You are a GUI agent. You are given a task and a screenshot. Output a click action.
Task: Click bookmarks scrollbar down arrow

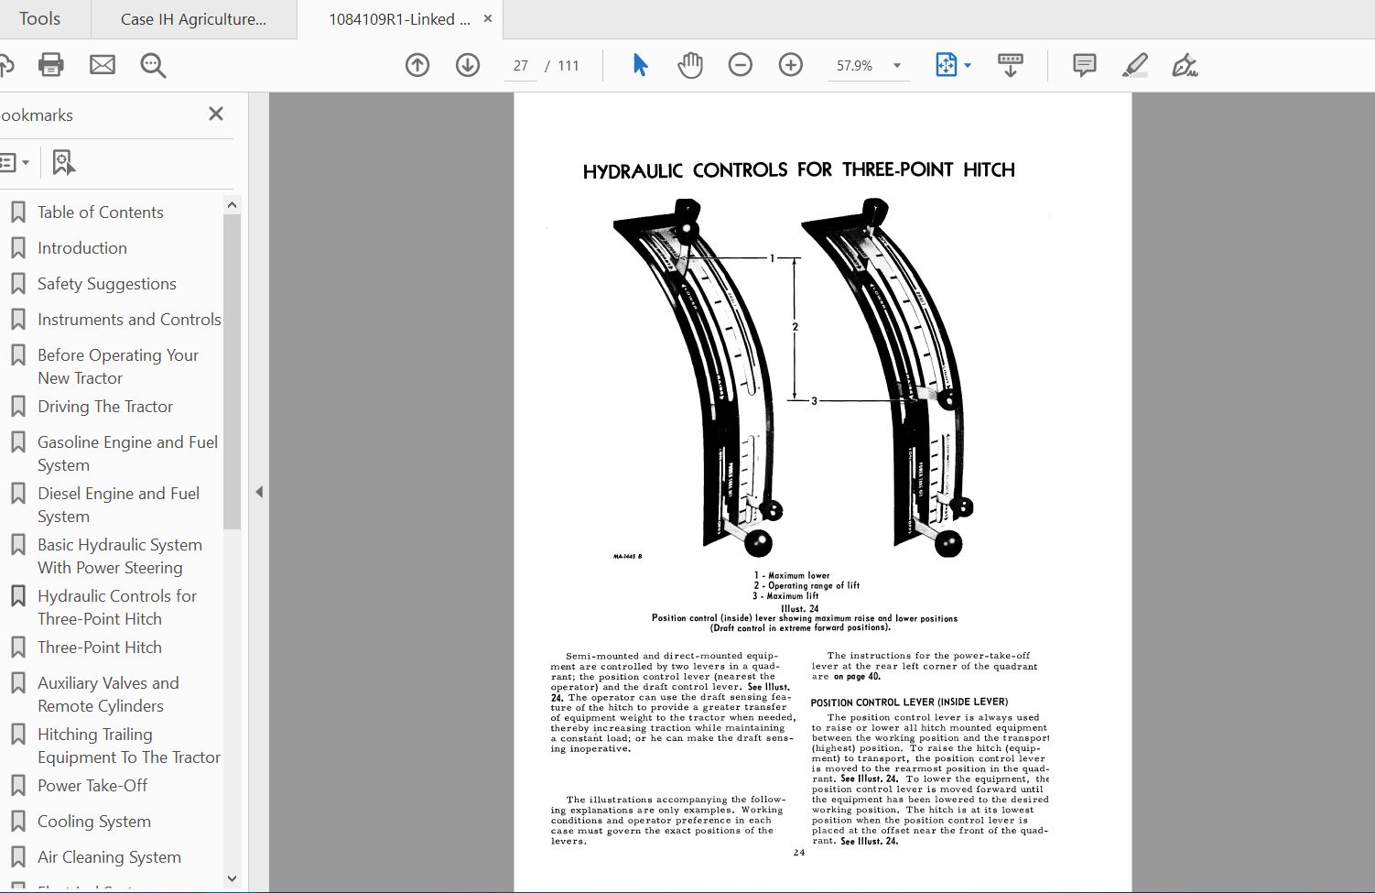[232, 878]
